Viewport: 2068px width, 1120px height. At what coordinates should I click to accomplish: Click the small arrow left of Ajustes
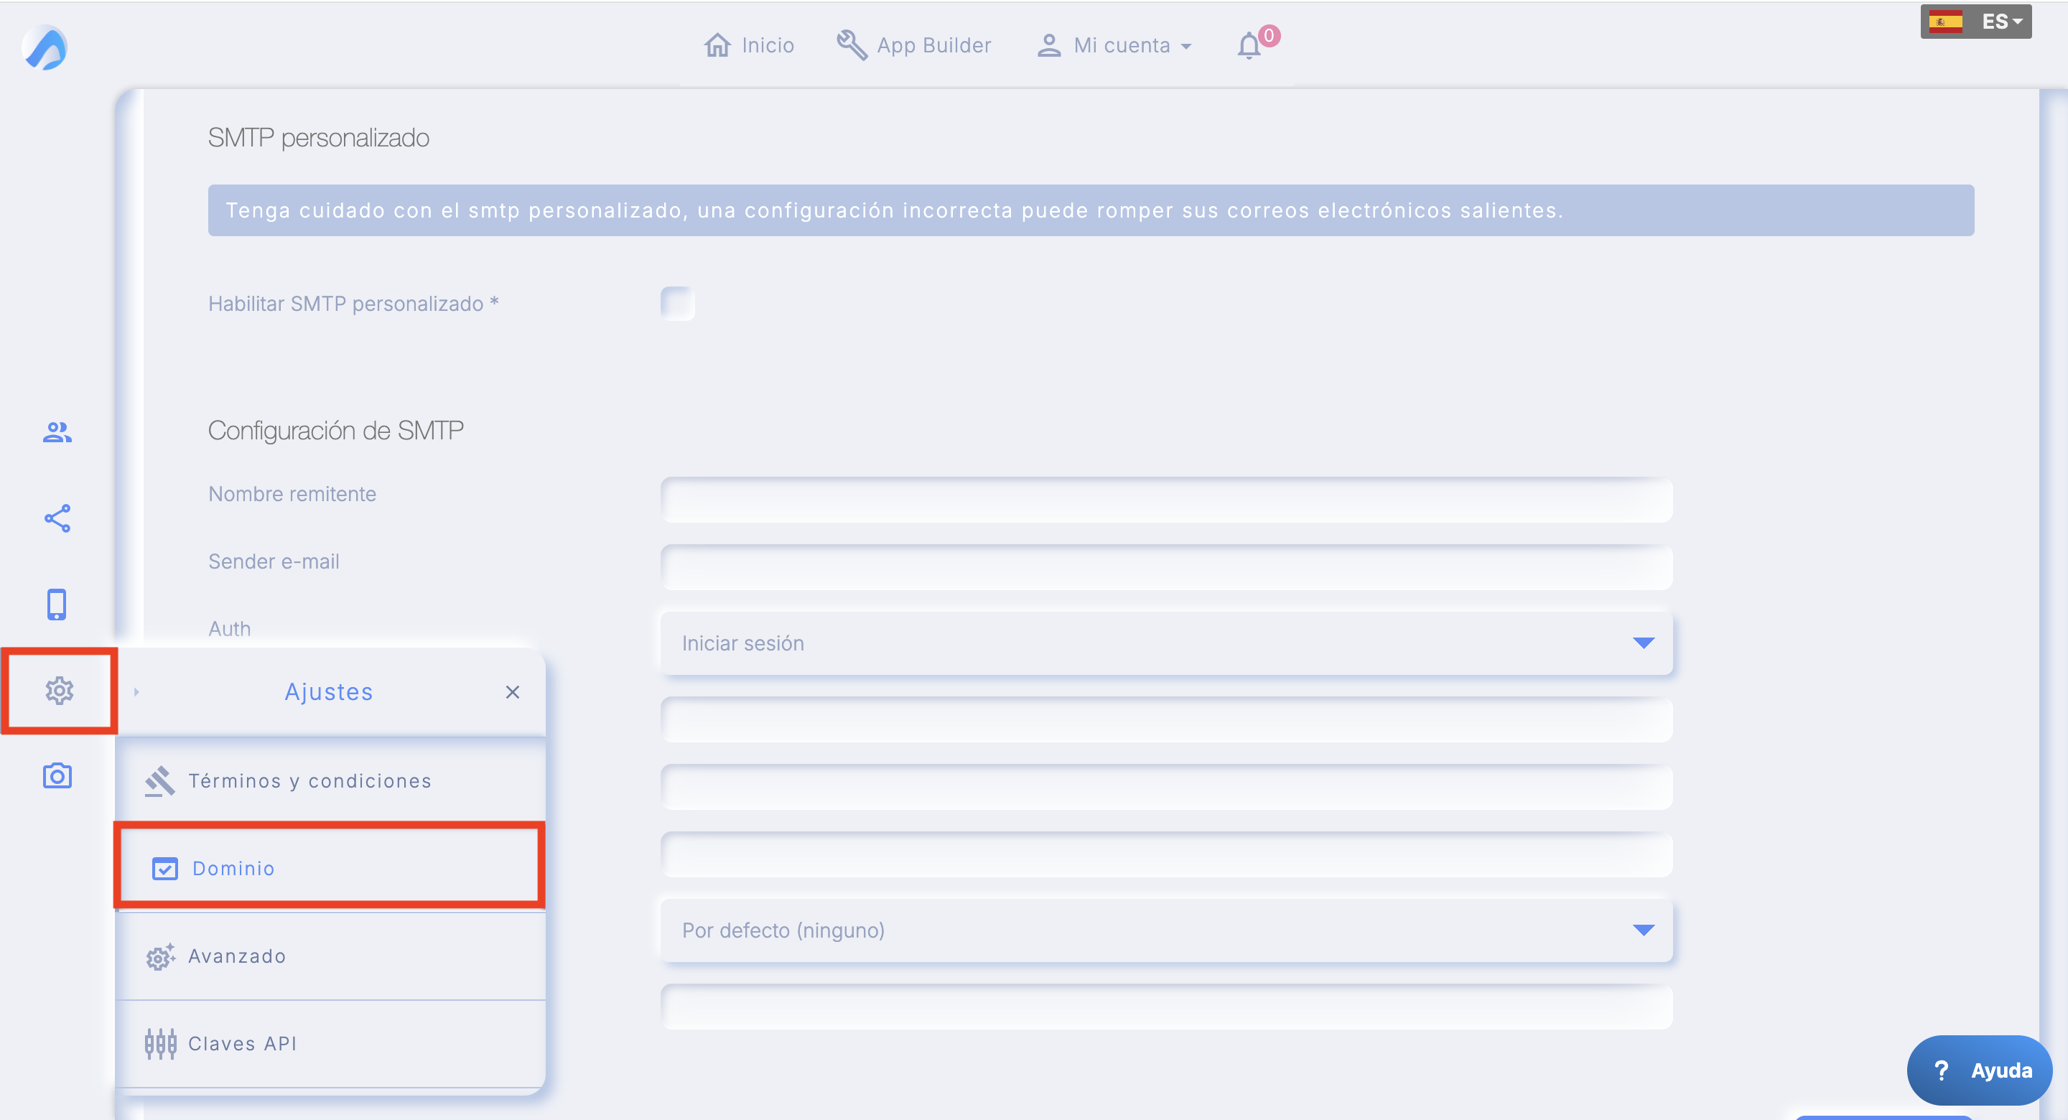pyautogui.click(x=136, y=692)
